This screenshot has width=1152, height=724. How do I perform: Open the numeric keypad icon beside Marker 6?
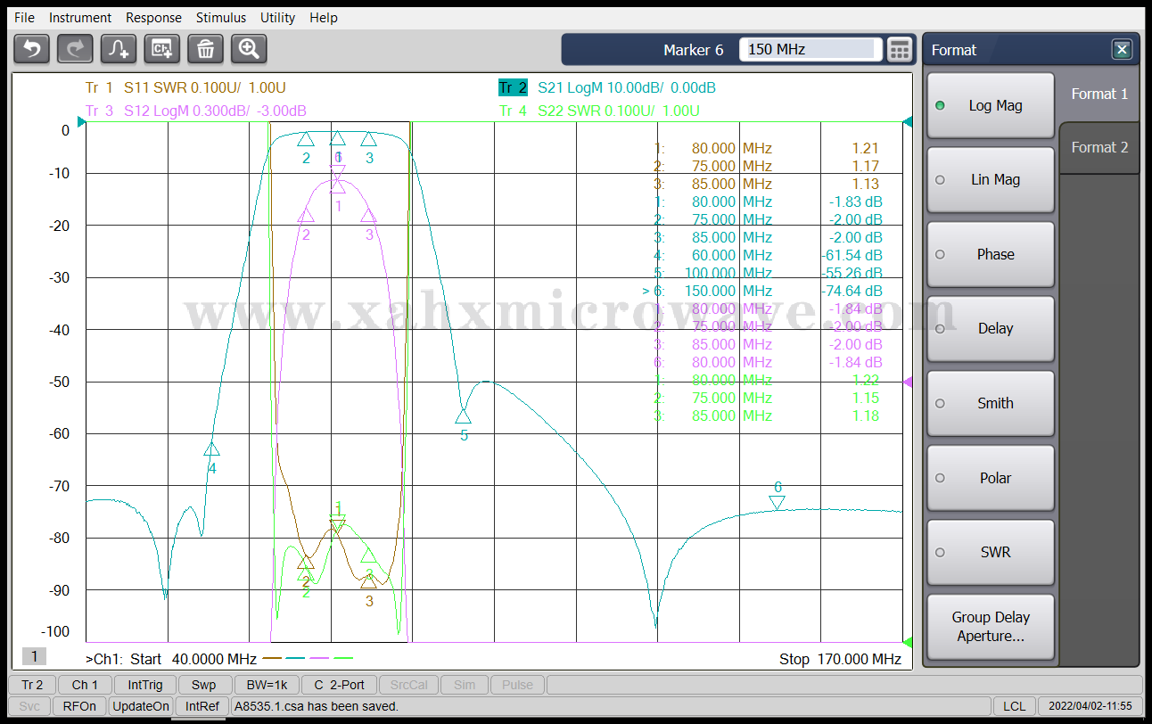[x=901, y=49]
